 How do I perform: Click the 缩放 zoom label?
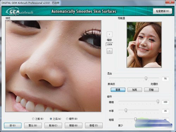tap(109, 40)
